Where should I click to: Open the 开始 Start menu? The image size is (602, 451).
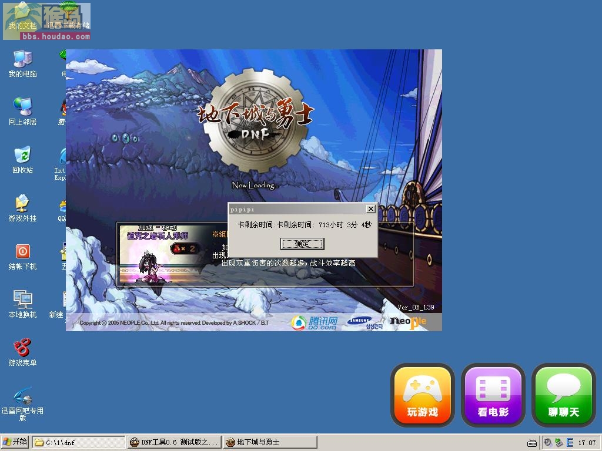(x=15, y=442)
